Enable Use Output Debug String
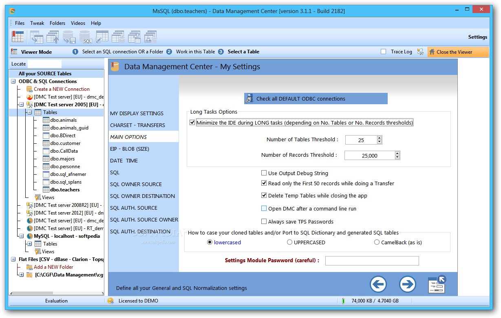501x318 pixels. pos(264,173)
